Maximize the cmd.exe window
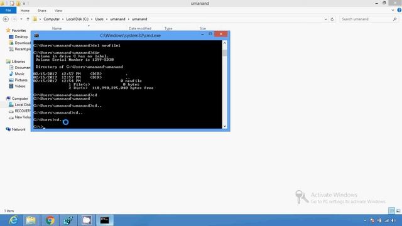The image size is (402, 226). coord(210,34)
